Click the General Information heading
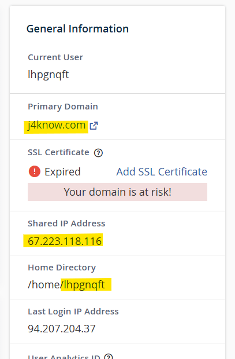This screenshot has height=359, width=235. [x=77, y=29]
